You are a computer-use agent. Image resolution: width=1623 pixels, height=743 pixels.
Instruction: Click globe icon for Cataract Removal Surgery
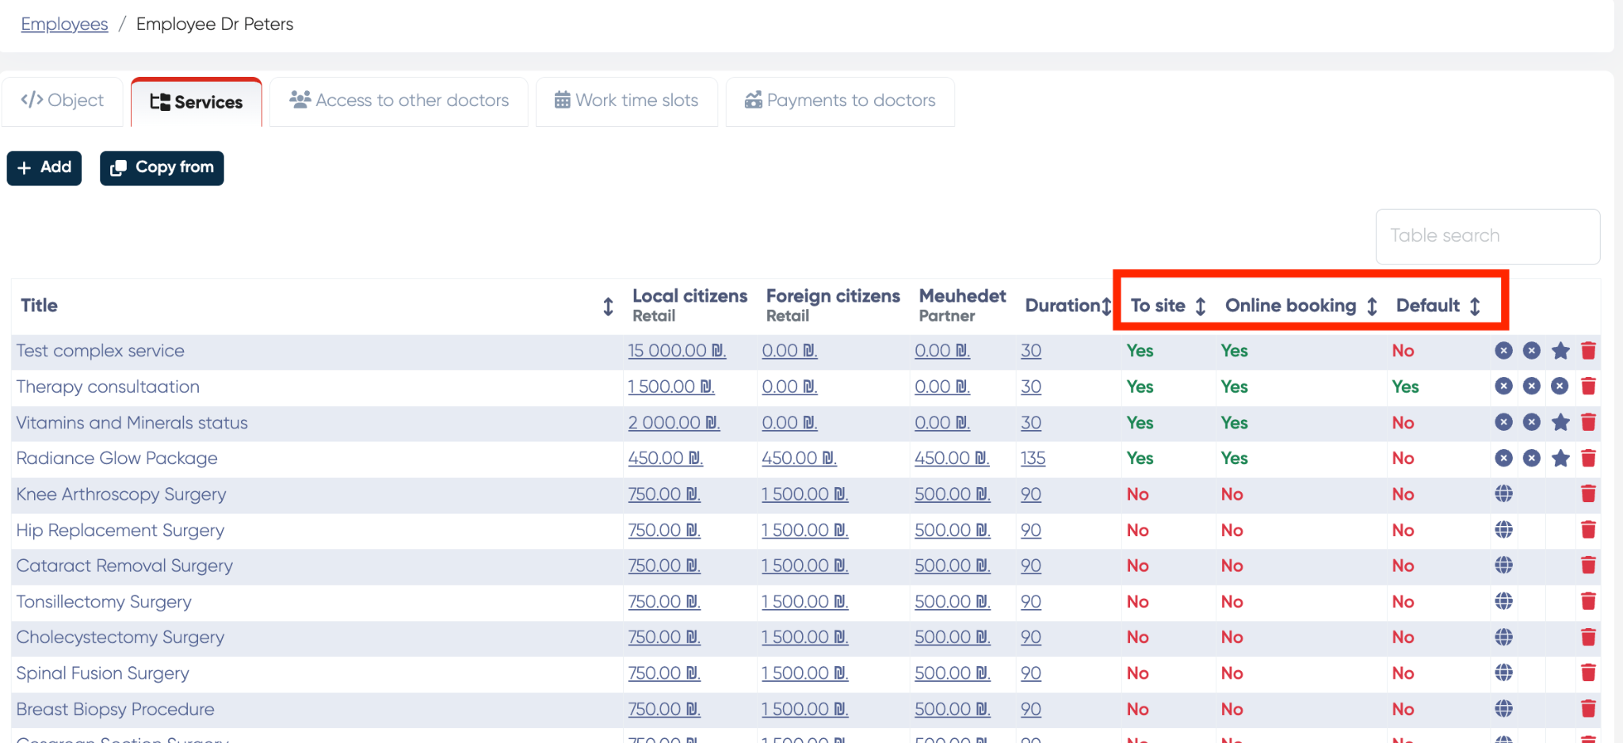click(1503, 566)
